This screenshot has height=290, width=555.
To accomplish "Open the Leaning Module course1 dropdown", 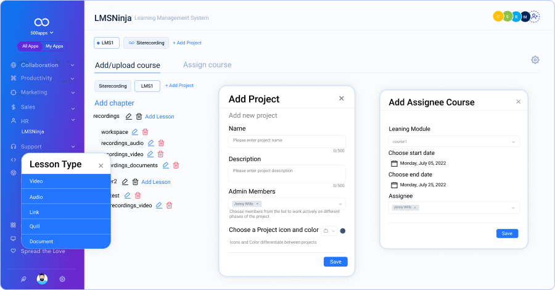I will point(454,142).
